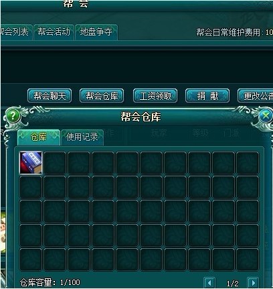Select the 仓库 tab

coord(39,137)
